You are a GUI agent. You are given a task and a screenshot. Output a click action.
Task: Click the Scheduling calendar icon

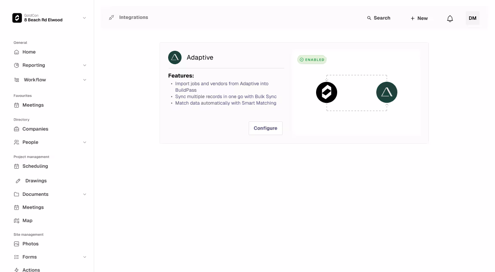(16, 166)
